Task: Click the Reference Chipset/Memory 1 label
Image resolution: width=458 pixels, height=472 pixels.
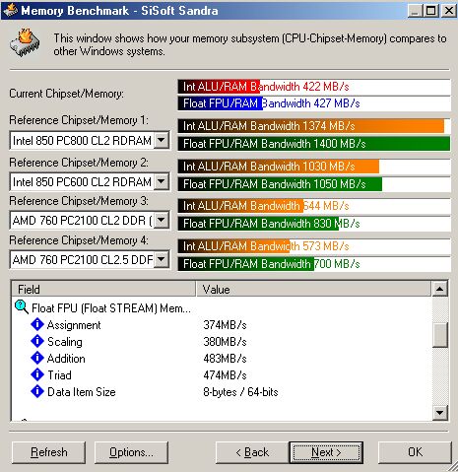Action: click(x=79, y=120)
